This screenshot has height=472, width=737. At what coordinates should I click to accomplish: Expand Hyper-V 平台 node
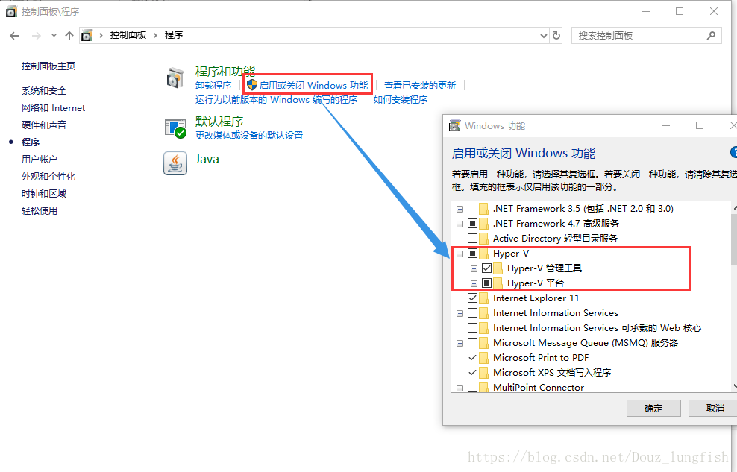click(x=474, y=283)
